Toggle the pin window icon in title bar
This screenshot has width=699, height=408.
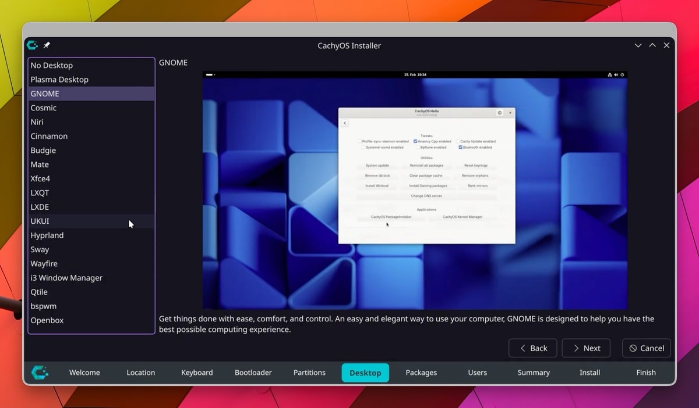47,45
